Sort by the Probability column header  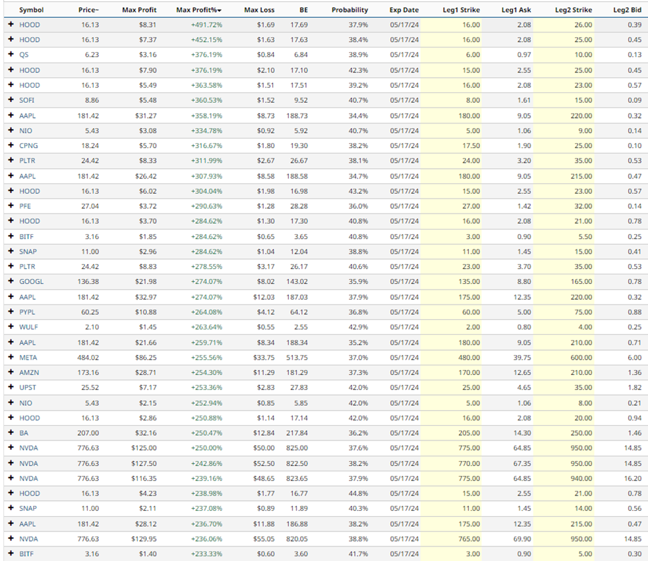(350, 10)
